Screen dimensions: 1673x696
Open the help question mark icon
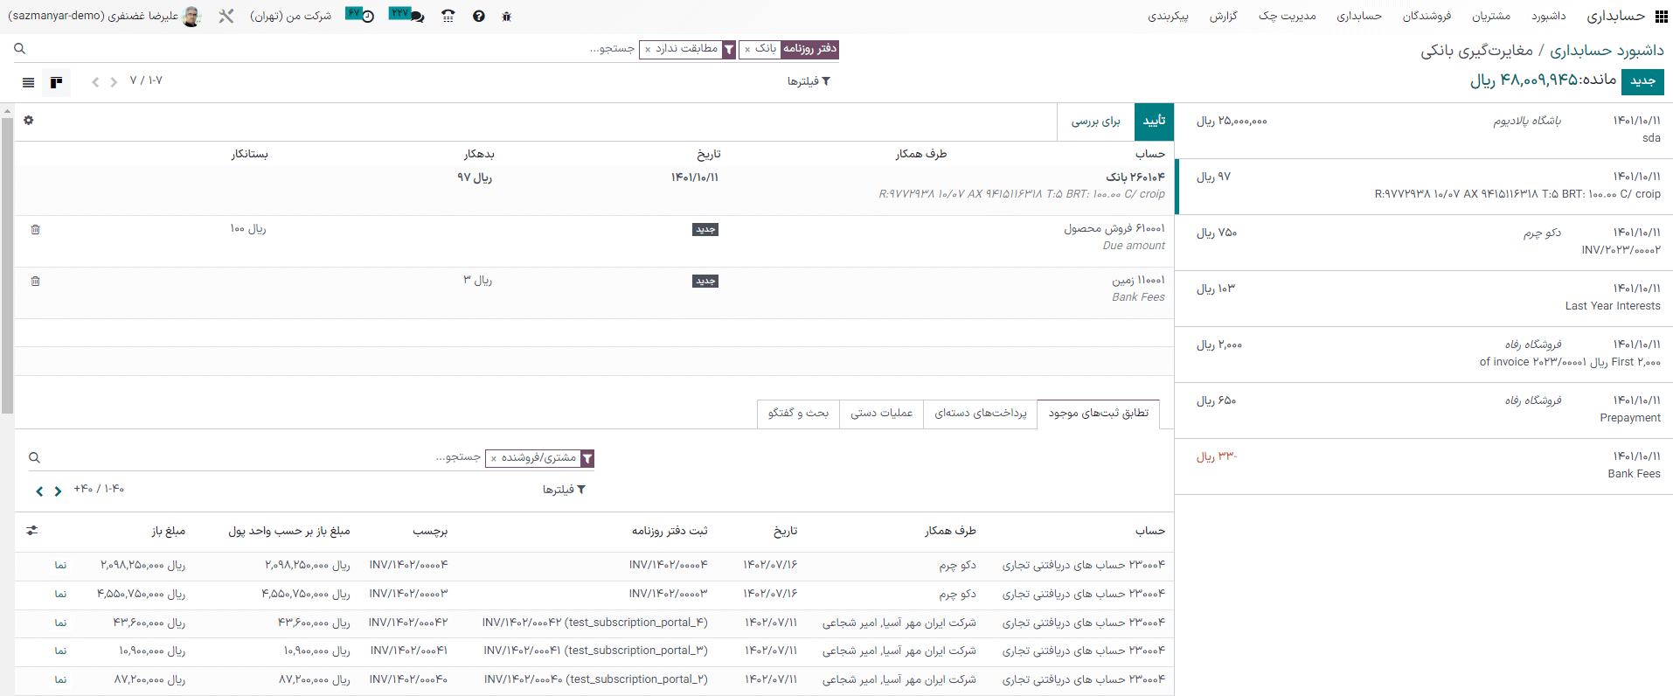click(478, 17)
